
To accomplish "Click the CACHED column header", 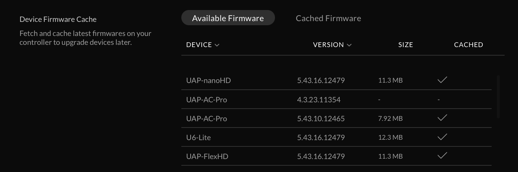I will click(468, 45).
